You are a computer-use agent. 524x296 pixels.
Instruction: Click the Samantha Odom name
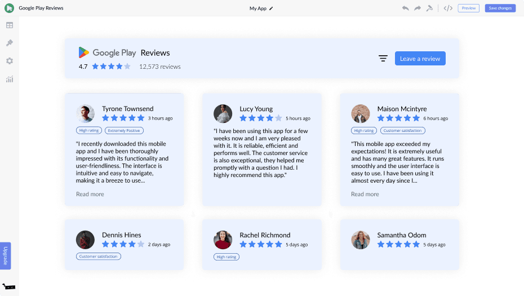(402, 235)
